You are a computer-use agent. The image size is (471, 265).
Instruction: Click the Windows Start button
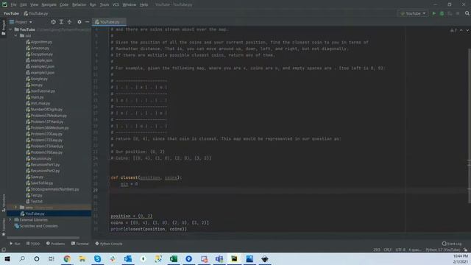pos(7,258)
